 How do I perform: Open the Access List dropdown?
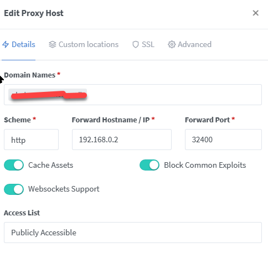(133, 233)
